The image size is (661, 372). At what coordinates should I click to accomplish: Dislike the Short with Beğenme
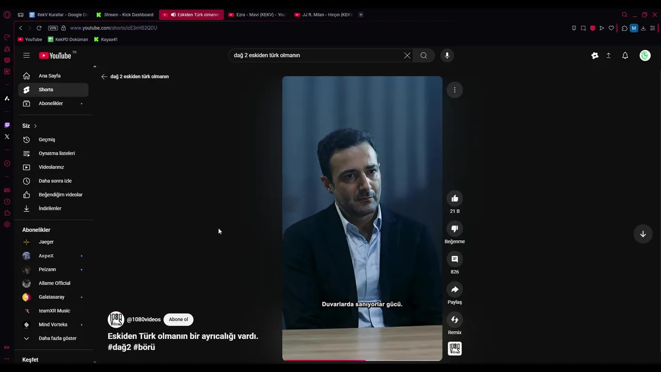(x=454, y=229)
